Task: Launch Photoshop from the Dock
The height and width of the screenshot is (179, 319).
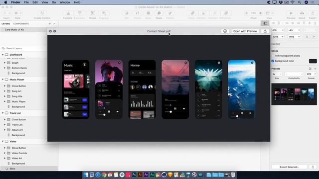Action: 134,175
